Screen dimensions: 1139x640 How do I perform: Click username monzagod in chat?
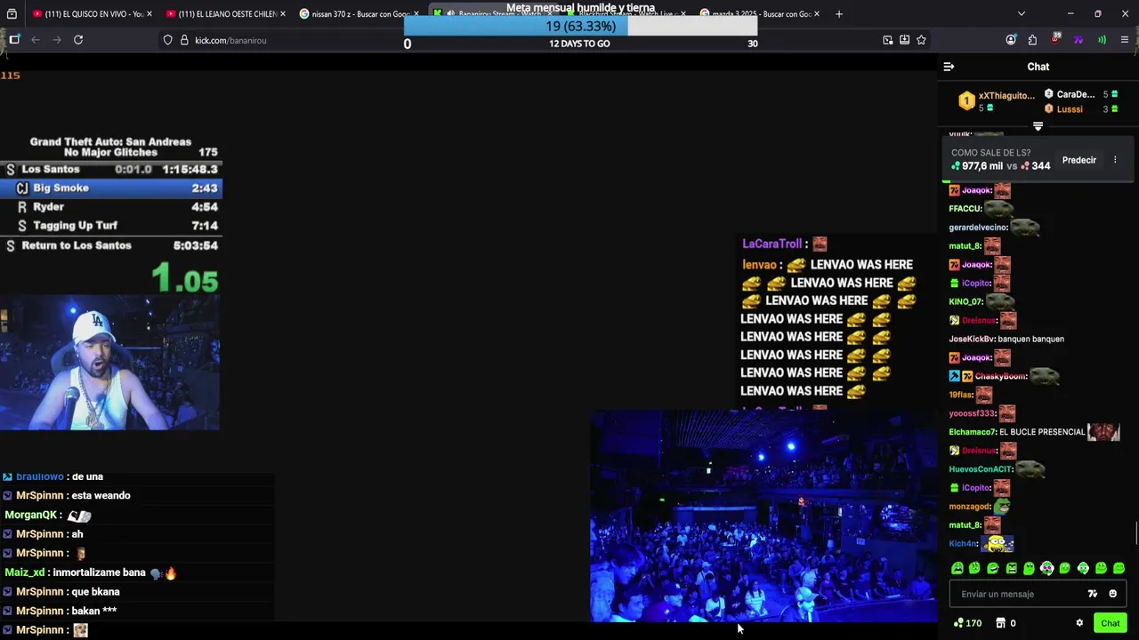pos(969,507)
